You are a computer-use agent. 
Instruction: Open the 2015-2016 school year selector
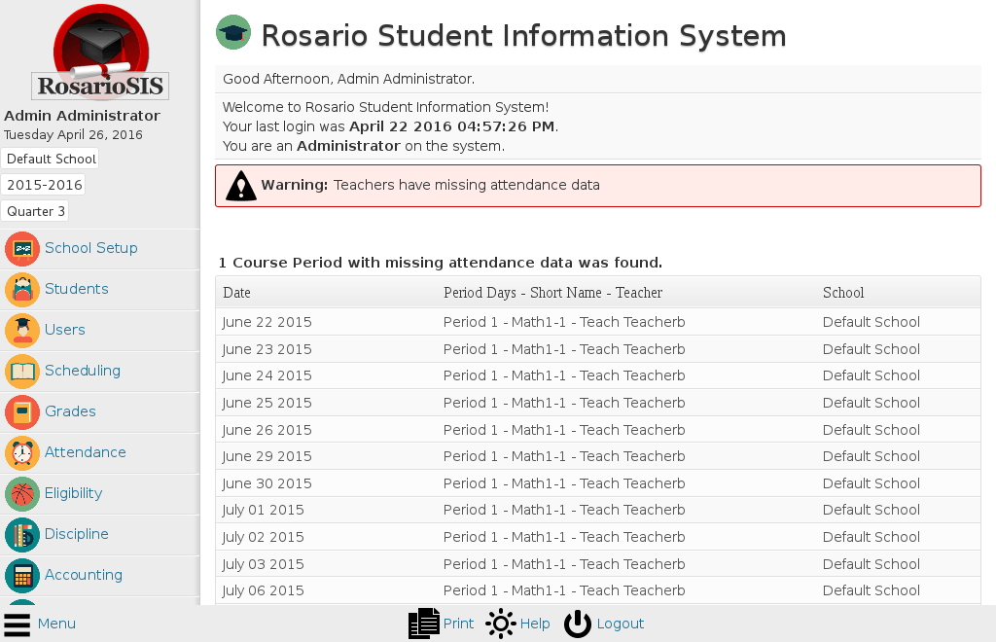[43, 185]
